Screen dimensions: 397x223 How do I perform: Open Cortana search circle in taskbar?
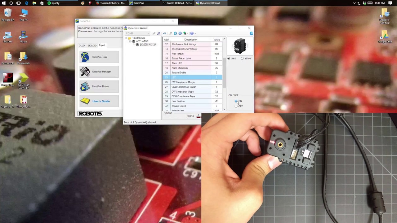pos(11,3)
